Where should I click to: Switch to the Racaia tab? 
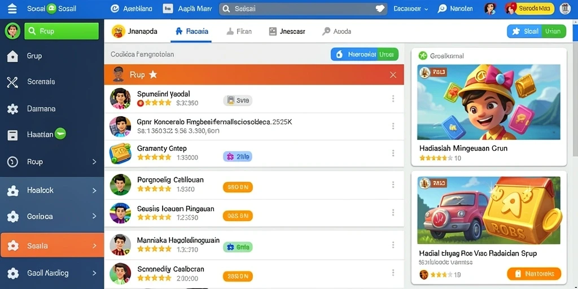point(192,32)
